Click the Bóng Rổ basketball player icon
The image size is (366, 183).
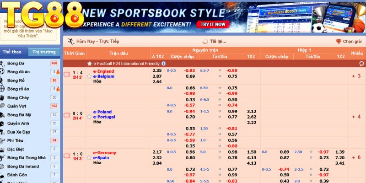pyautogui.click(x=2, y=81)
